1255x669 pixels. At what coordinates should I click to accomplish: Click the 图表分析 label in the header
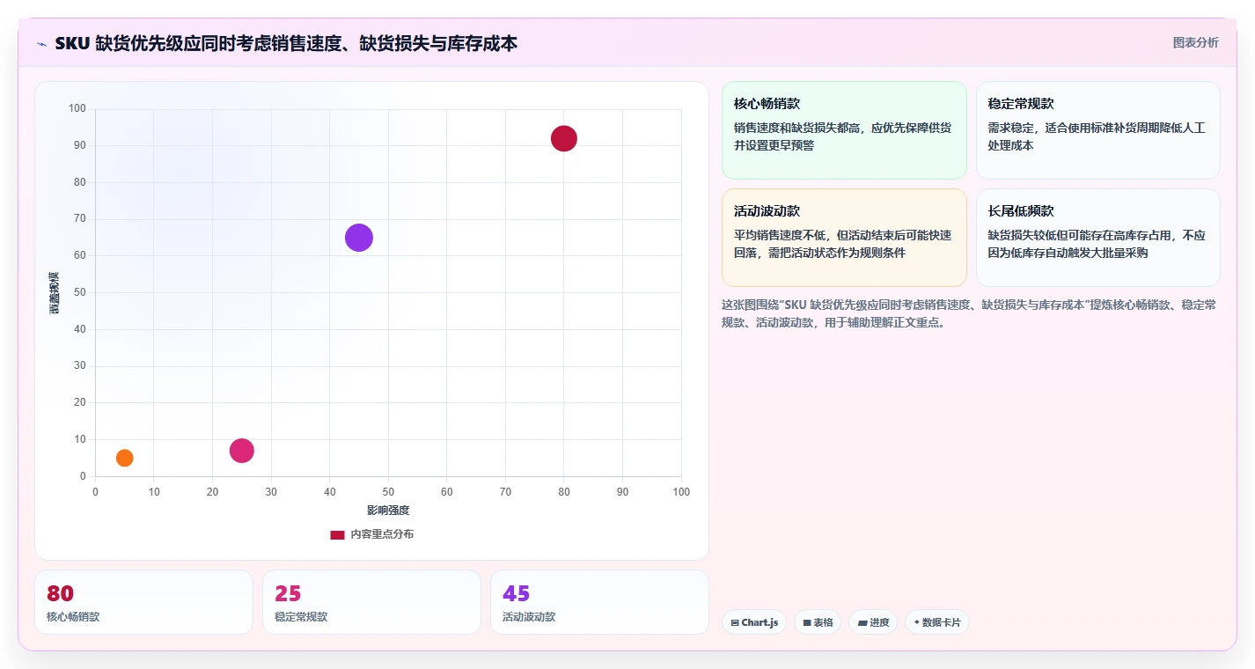click(1196, 42)
